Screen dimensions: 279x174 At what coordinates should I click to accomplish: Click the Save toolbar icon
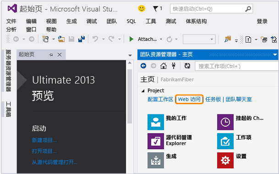click(71, 39)
